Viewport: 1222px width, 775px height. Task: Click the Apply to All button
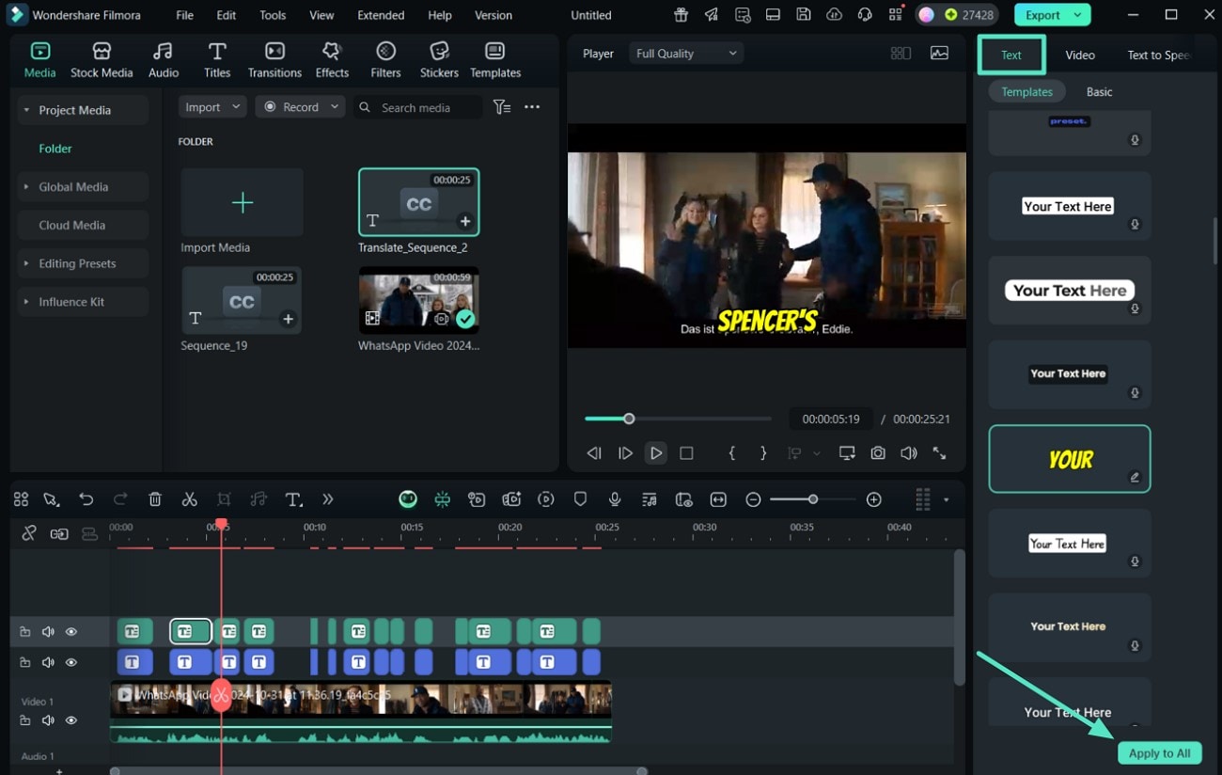(1159, 752)
